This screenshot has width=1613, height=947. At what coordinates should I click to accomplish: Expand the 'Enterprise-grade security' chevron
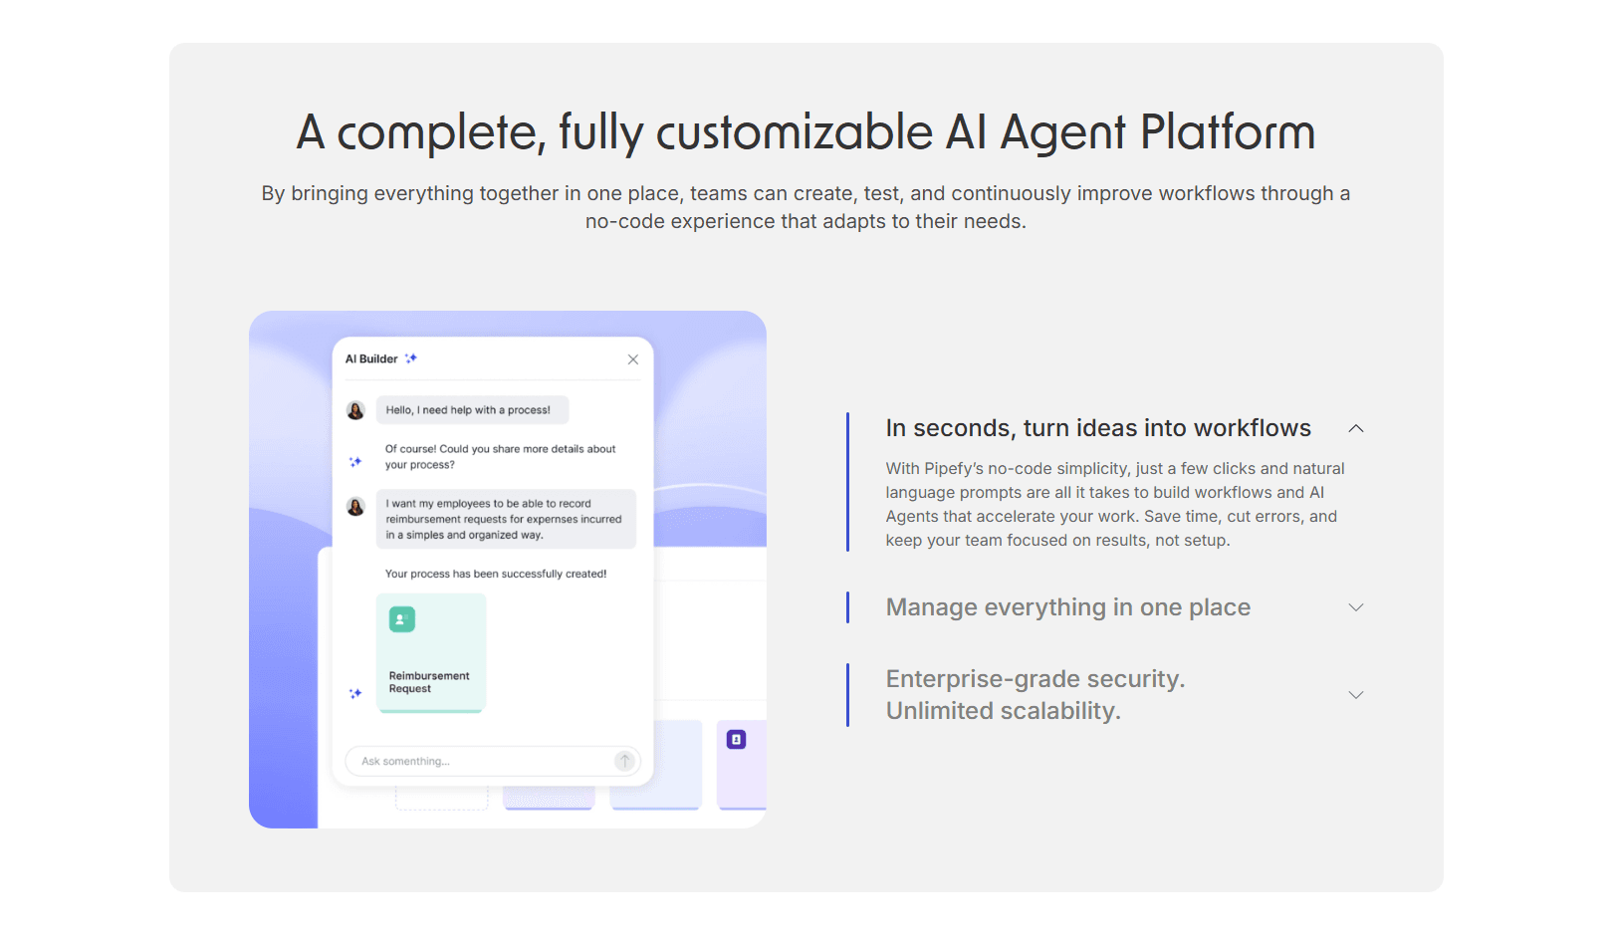click(x=1355, y=695)
